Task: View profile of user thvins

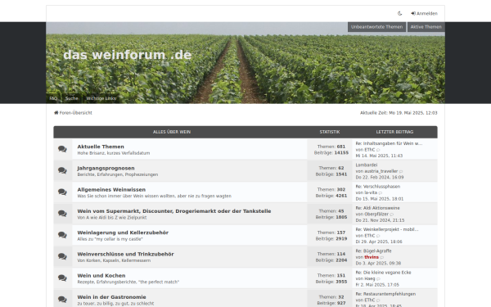Action: click(372, 257)
